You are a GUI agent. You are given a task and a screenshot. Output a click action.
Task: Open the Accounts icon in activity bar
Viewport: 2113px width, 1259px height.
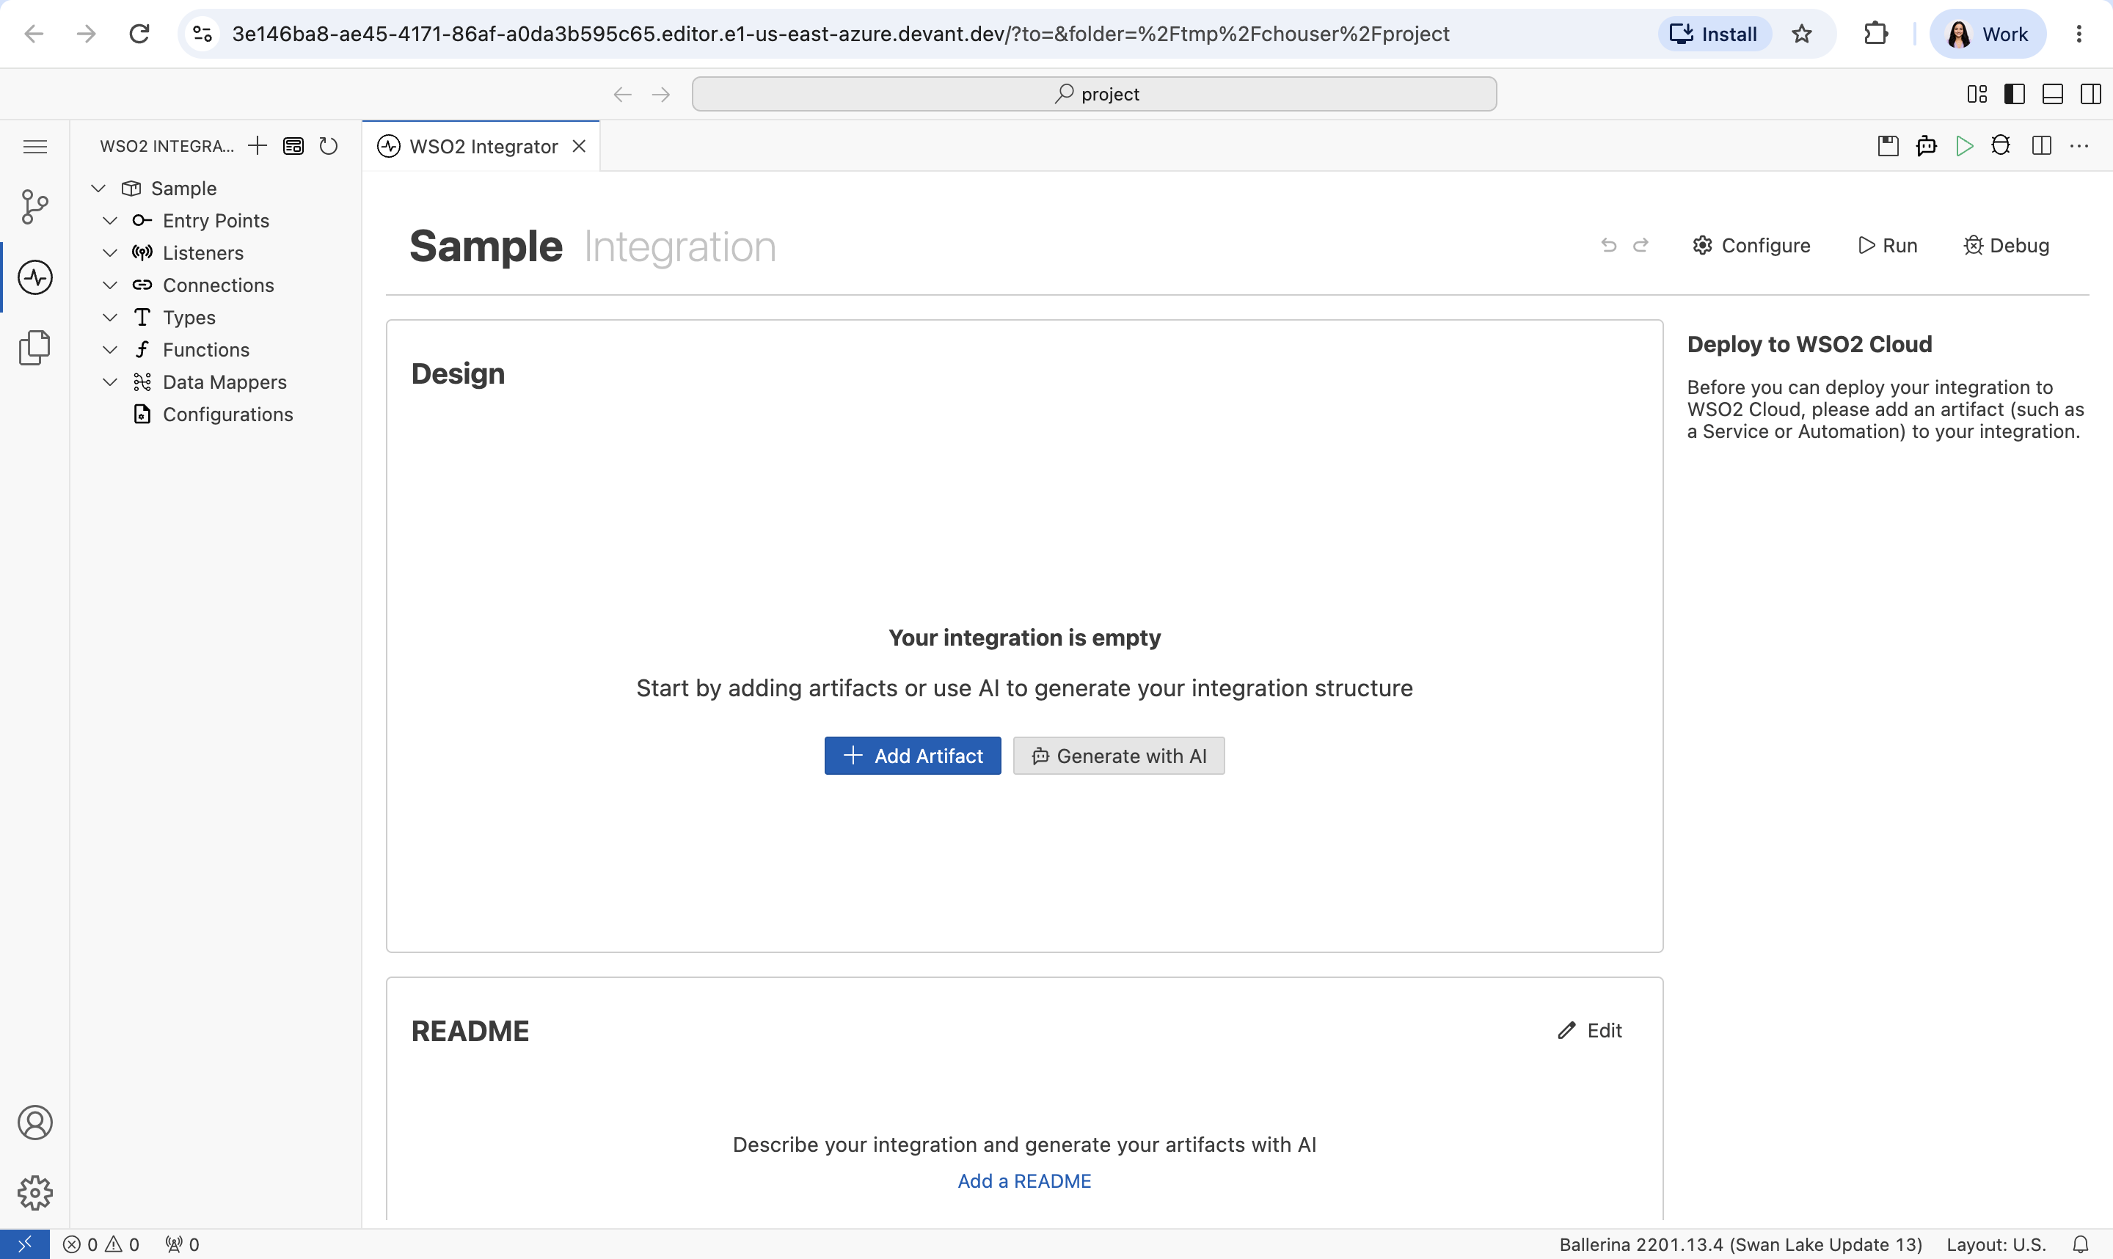[34, 1123]
